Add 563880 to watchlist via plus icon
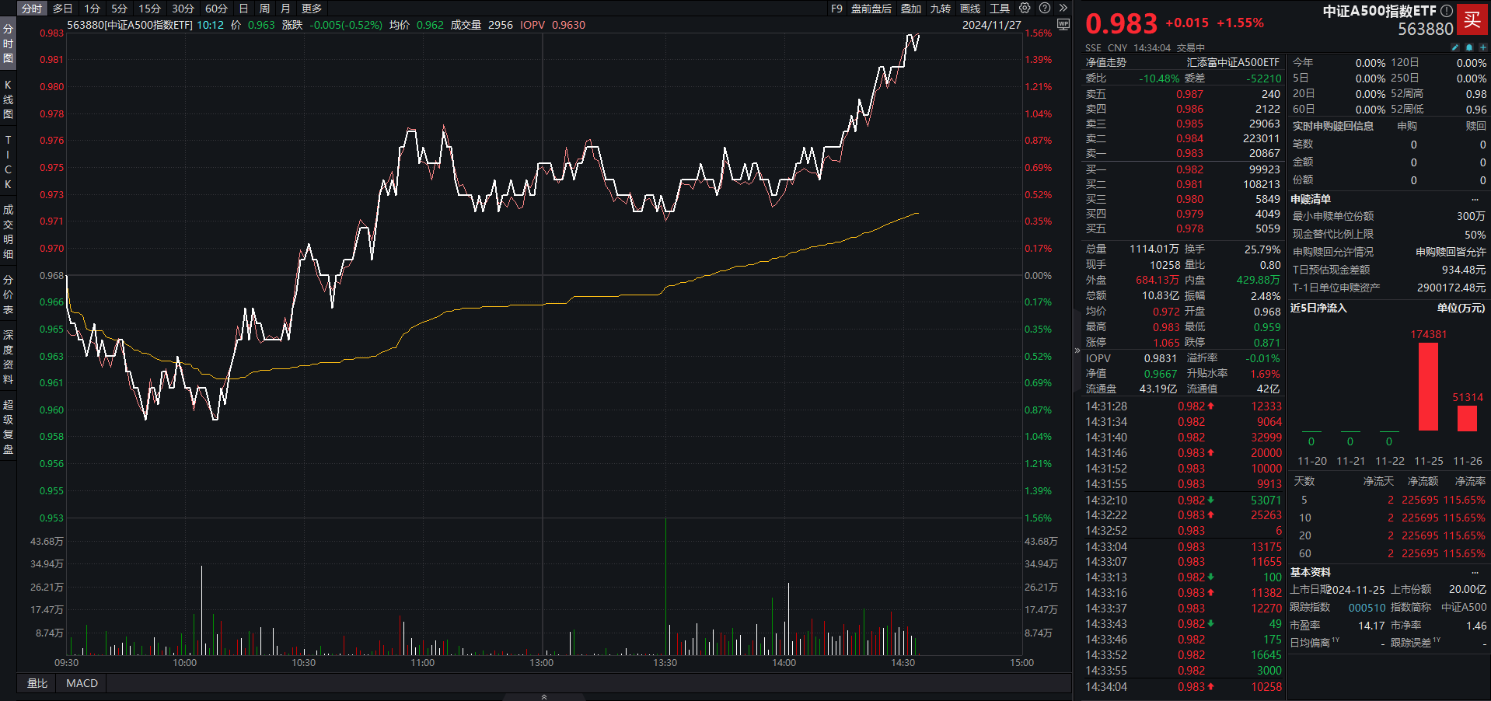Viewport: 1491px width, 701px height. 1483,47
